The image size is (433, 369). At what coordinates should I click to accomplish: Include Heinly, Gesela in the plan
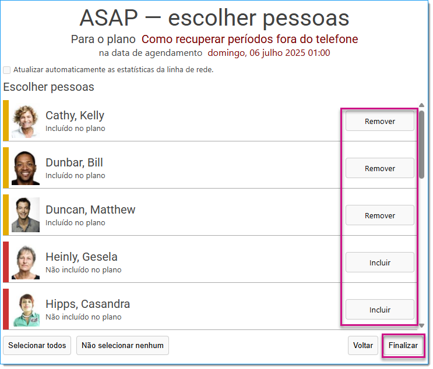point(381,263)
